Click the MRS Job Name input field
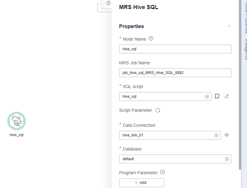 click(x=175, y=73)
